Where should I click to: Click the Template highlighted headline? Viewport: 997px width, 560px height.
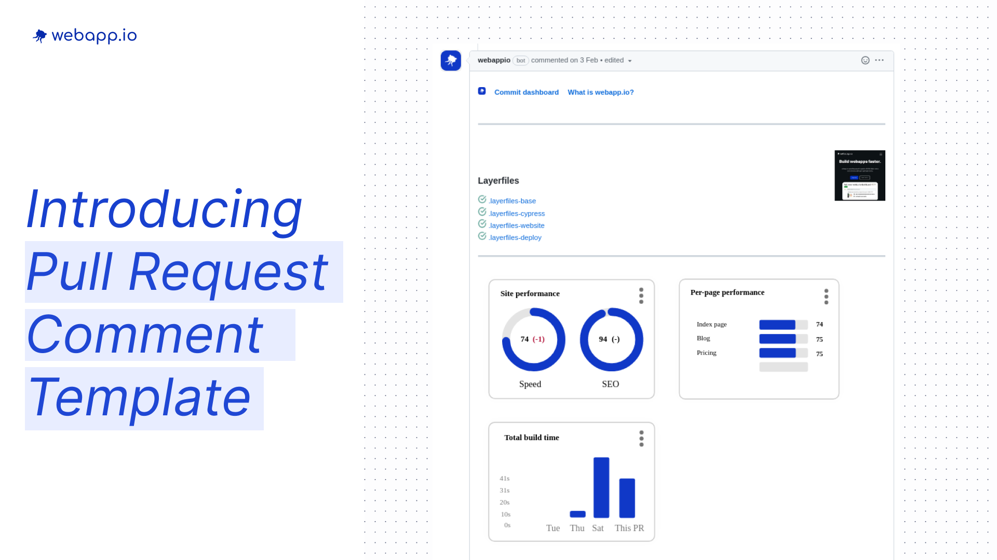pos(144,398)
